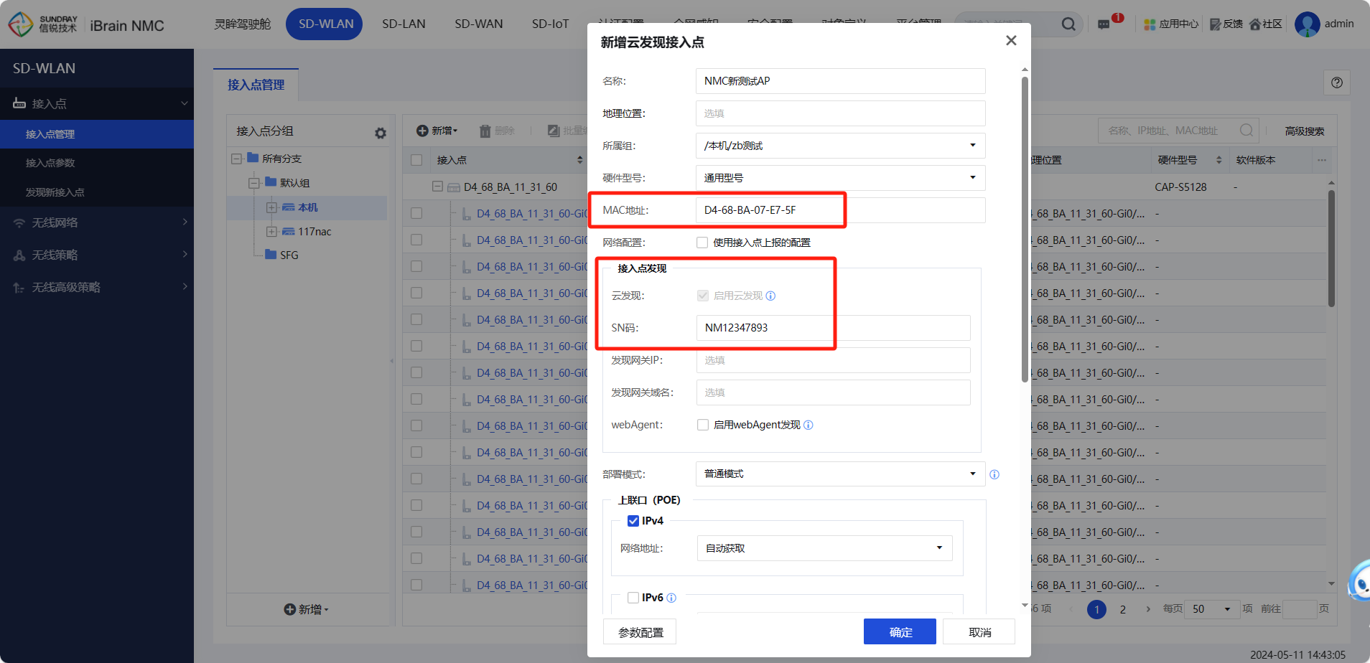1370x663 pixels.
Task: Close the add cloud-discovery AP dialog
Action: [1011, 41]
